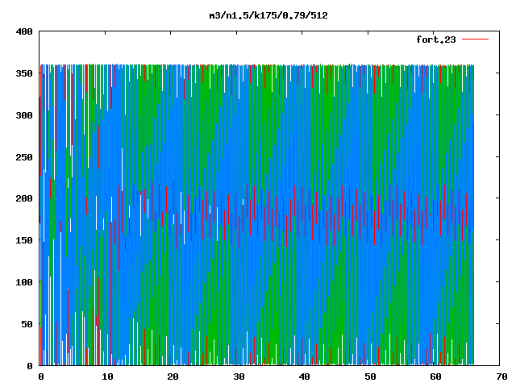This screenshot has width=516, height=387.
Task: Click y-axis label 400
Action: pos(24,31)
